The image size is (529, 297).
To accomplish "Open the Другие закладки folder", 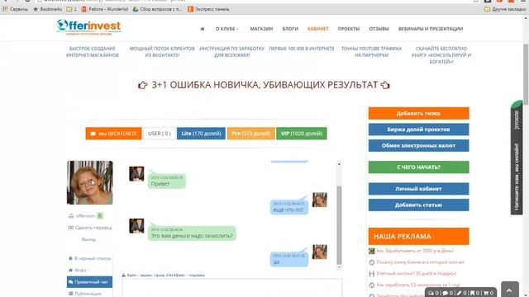I will pyautogui.click(x=505, y=9).
